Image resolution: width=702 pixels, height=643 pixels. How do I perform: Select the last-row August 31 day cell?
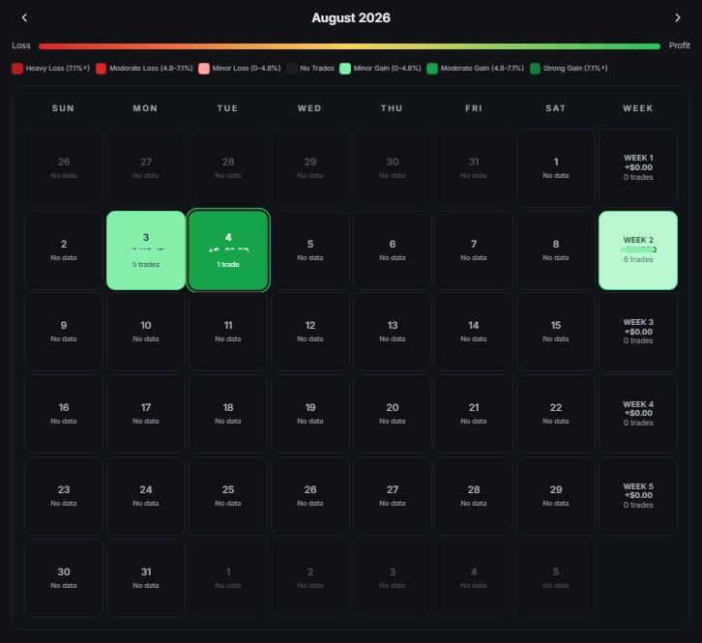point(146,578)
